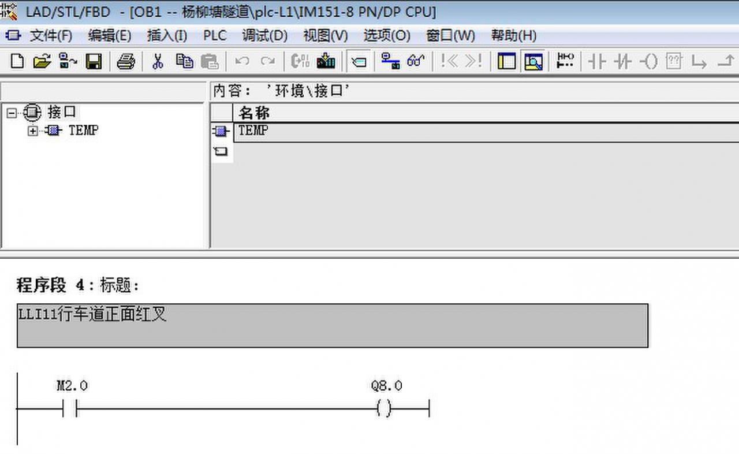Viewport: 739px width, 454px height.
Task: Click the LLI11行车道正面红叉 comment box
Action: [x=333, y=326]
